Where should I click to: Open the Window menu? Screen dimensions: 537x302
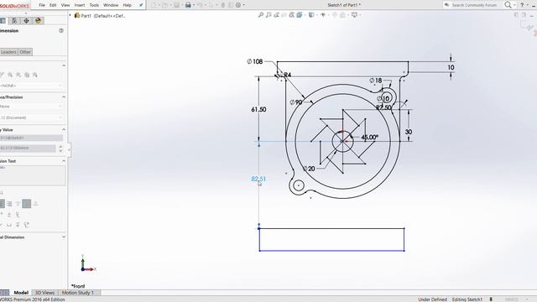(x=111, y=5)
